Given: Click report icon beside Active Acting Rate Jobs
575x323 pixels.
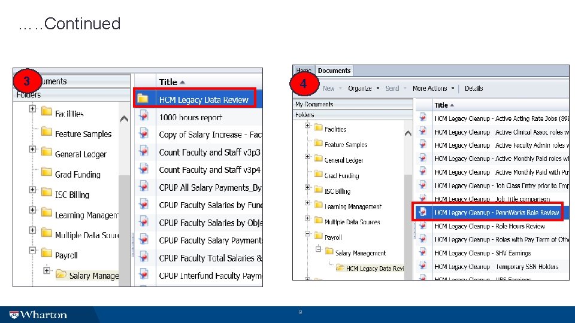Looking at the screenshot, I should [x=423, y=117].
